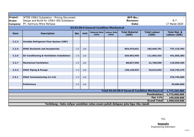Select total material value '88,827,950'
This screenshot has width=194, height=137.
[x=132, y=63]
